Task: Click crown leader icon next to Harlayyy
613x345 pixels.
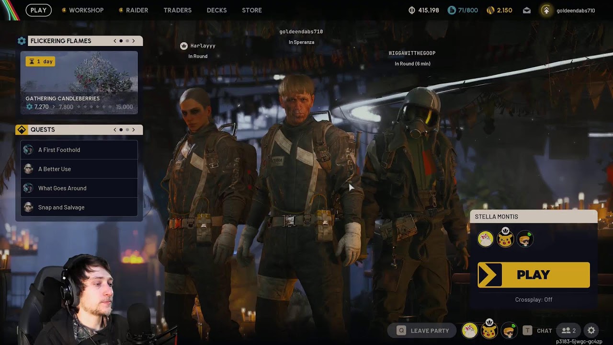Action: (x=183, y=46)
